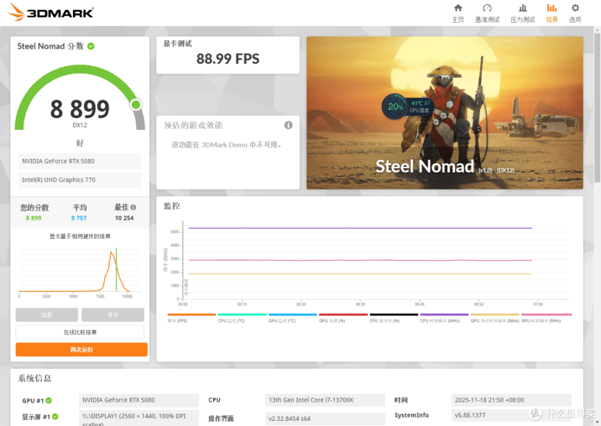Click the green check next to GPU #1
601x426 pixels.
click(48, 400)
